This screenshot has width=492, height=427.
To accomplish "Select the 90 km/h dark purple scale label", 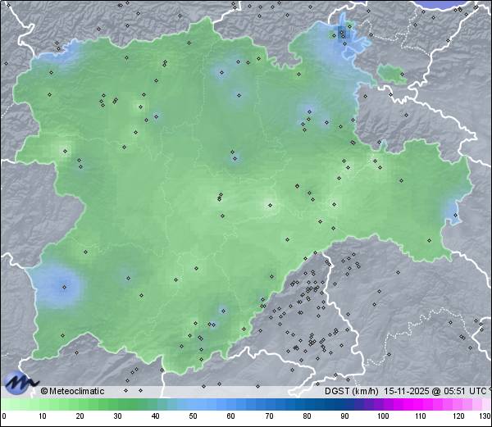I will click(x=344, y=416).
